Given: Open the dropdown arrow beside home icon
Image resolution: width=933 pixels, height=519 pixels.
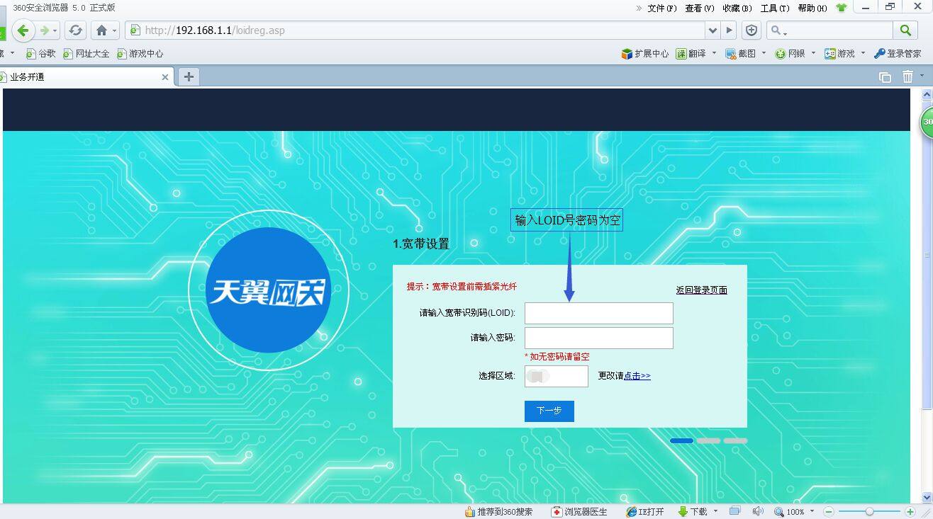Looking at the screenshot, I should [x=114, y=31].
